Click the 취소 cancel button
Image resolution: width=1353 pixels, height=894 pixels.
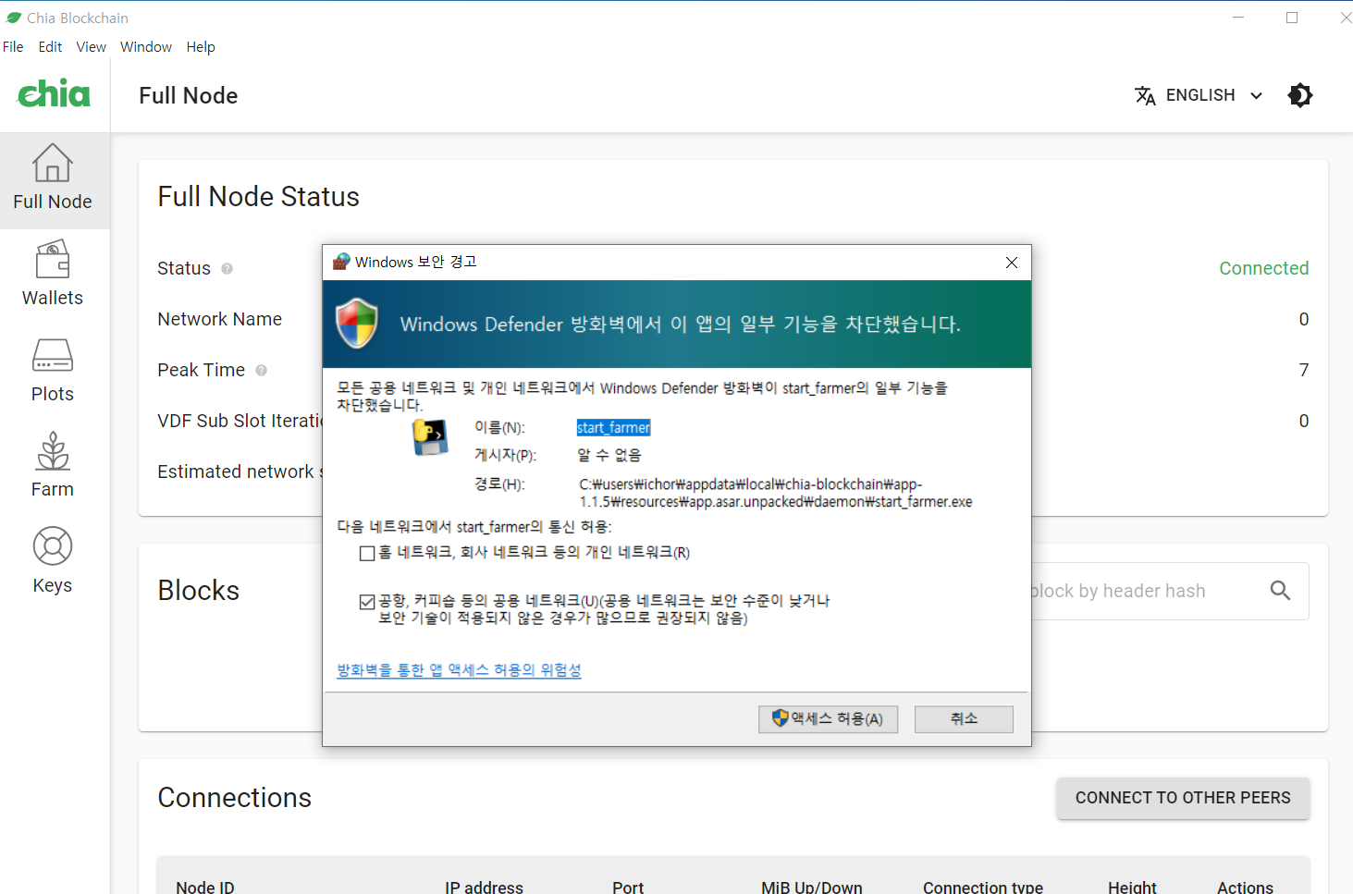tap(964, 719)
